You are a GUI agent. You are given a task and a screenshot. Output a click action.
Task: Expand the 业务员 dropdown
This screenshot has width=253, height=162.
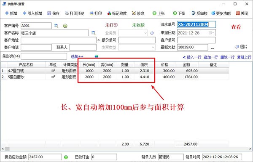coord(145,33)
